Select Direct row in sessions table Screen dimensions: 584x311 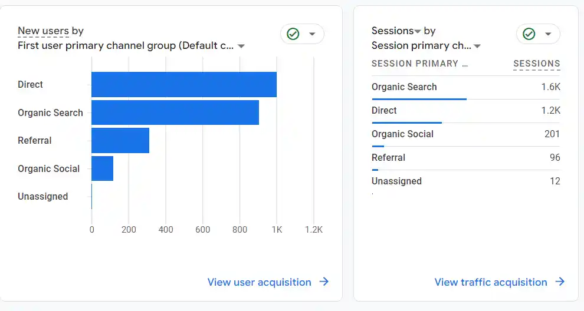click(465, 111)
